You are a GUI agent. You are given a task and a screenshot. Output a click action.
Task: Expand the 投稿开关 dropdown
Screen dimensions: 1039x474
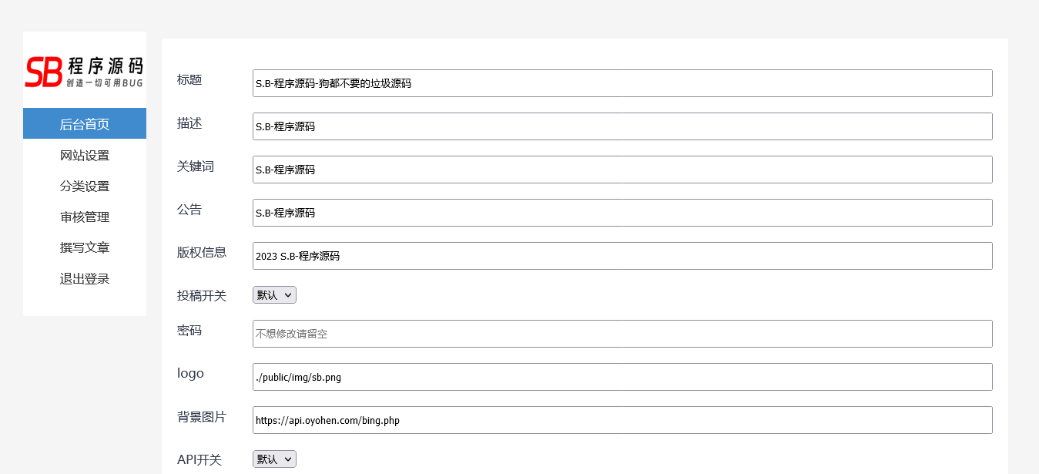pos(274,295)
